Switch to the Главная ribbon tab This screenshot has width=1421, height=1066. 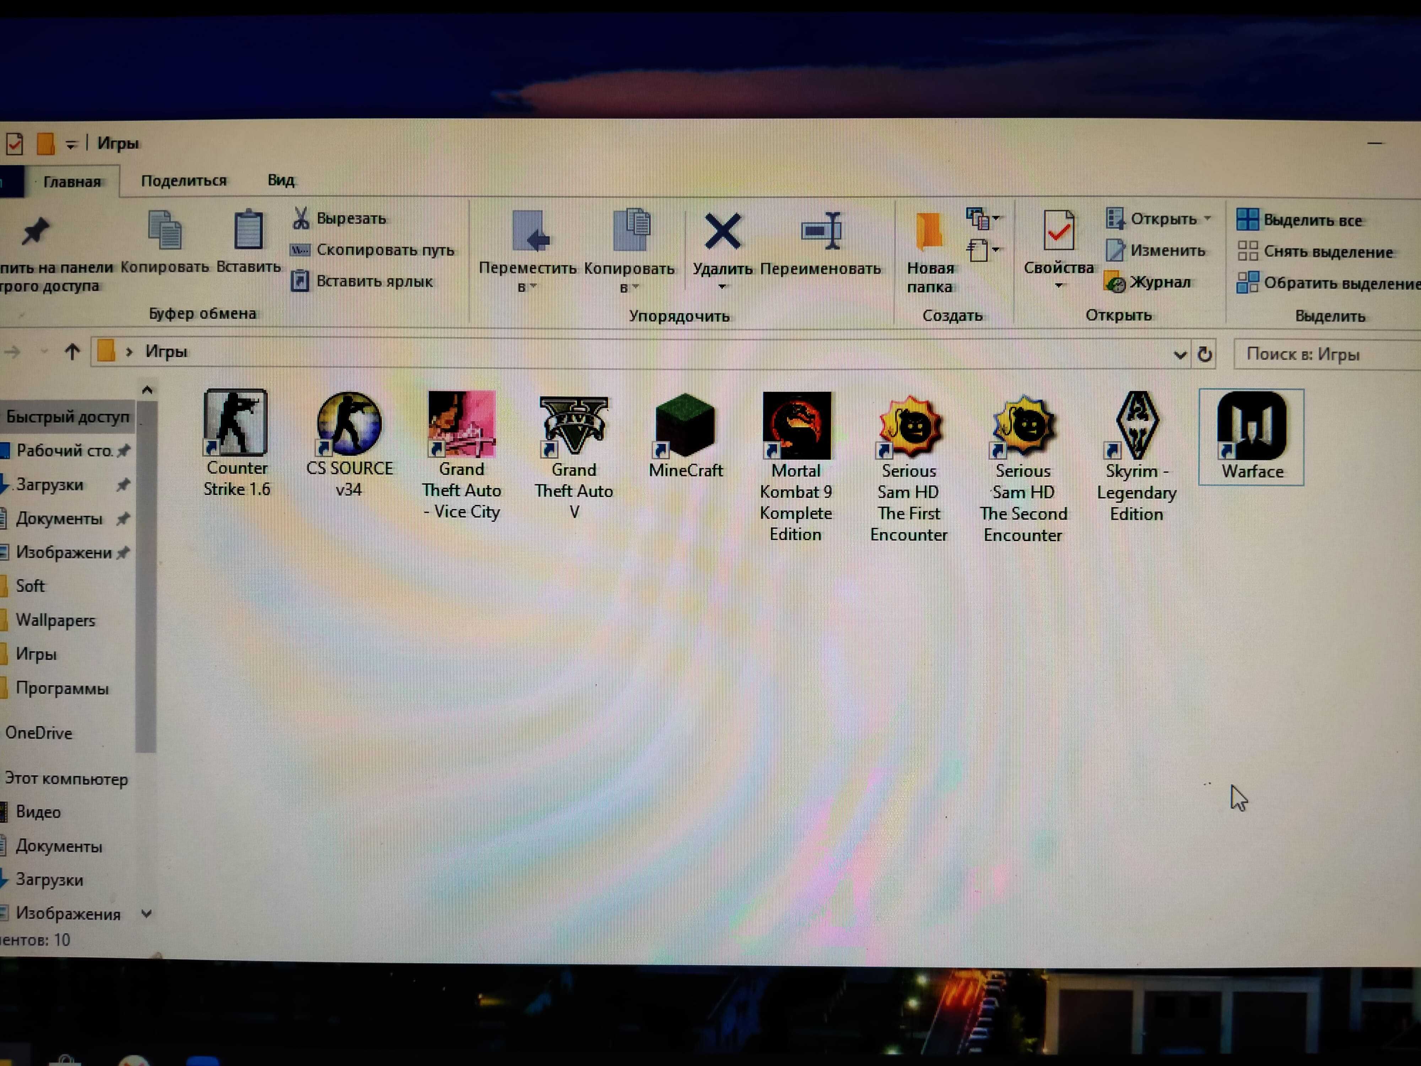click(72, 182)
